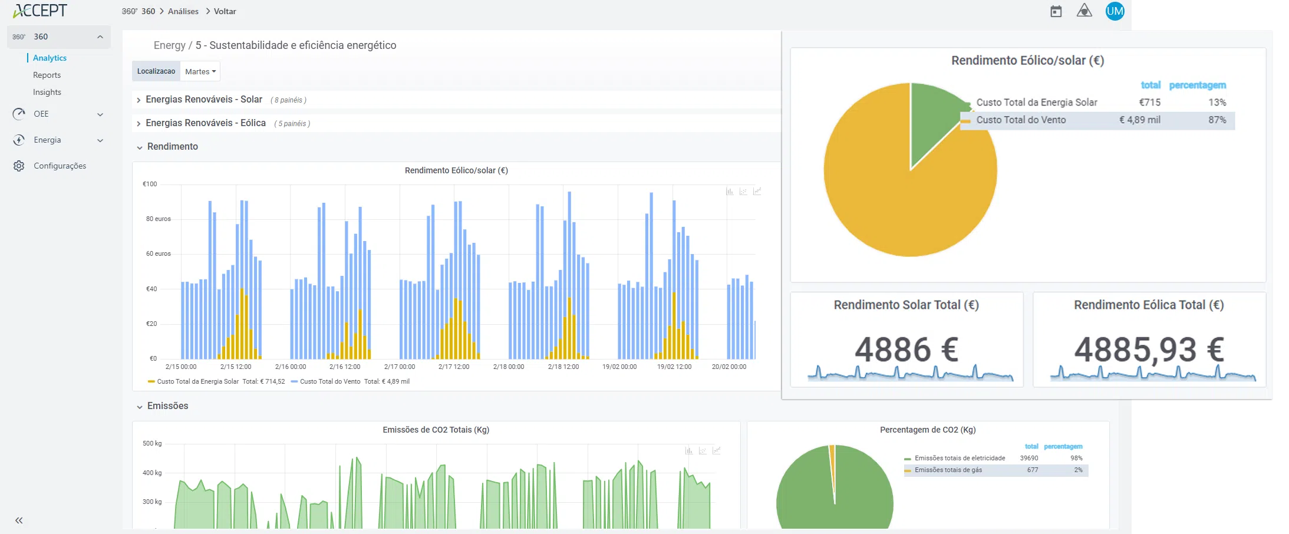Switch Rendimento chart to scatter view
Viewport: 1289px width, 534px height.
pyautogui.click(x=743, y=192)
